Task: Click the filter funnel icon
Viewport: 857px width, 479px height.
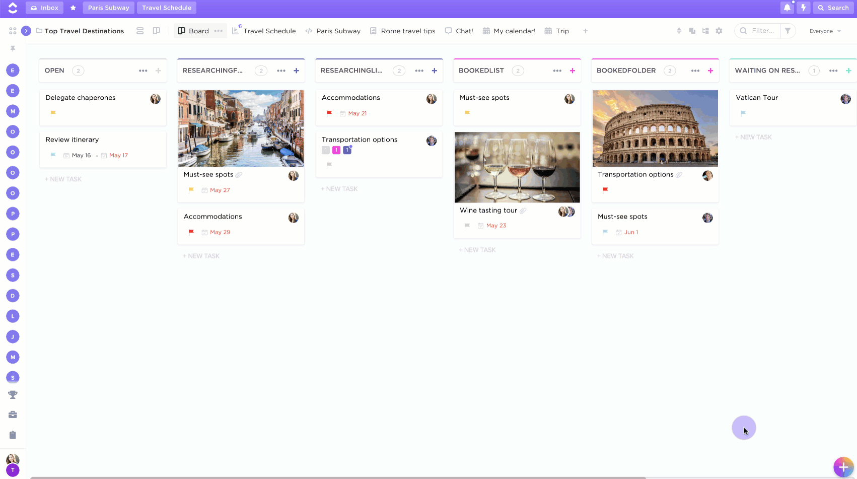Action: point(788,31)
